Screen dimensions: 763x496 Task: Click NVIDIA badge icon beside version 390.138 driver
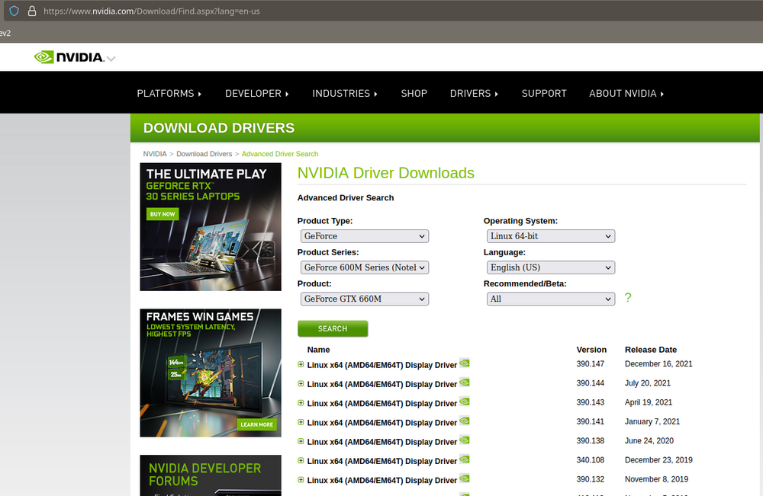click(x=465, y=440)
